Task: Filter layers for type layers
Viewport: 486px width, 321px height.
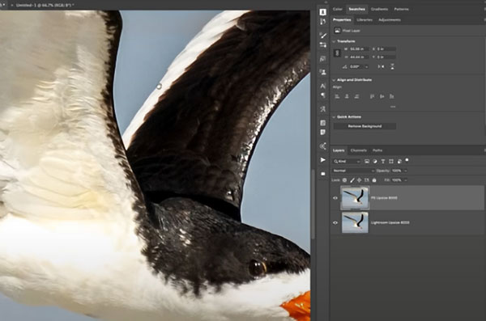Action: coord(383,161)
